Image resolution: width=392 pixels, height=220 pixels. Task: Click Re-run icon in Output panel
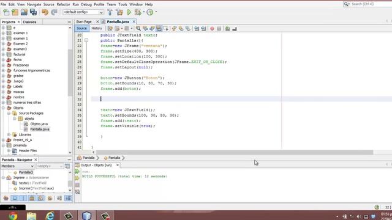coord(77,172)
